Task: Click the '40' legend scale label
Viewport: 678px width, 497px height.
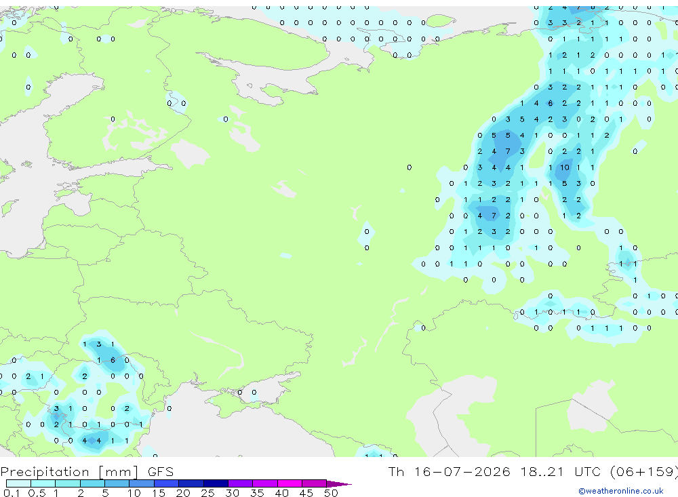Action: (x=281, y=493)
